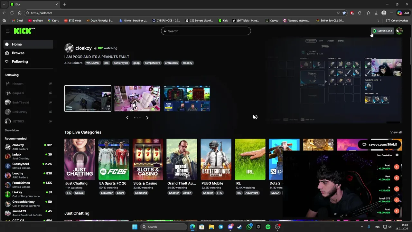
Task: Click the KICK logo
Action: (24, 31)
